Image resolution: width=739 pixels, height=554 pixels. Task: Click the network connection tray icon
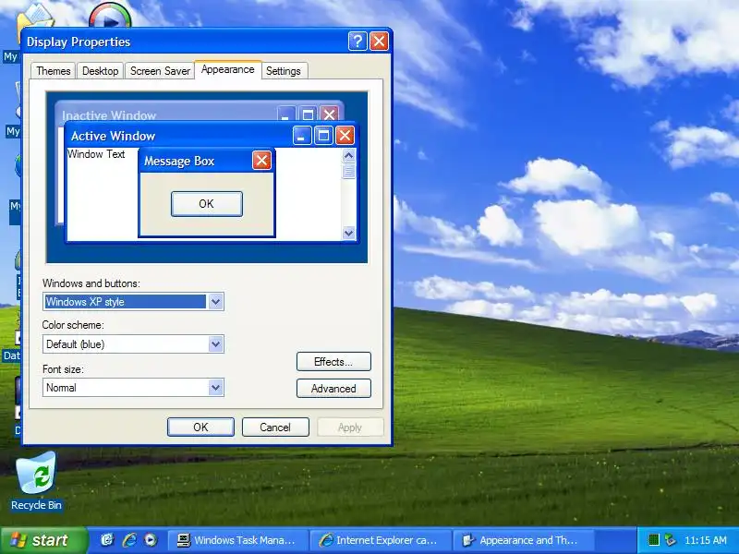(670, 540)
